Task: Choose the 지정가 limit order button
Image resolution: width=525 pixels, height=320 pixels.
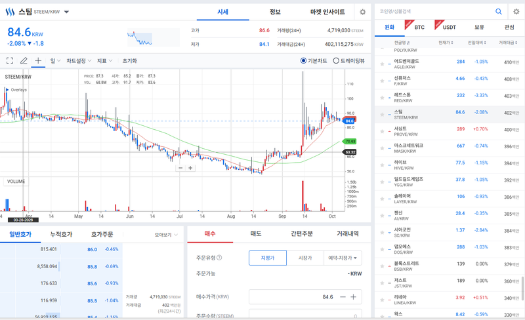Action: click(x=268, y=258)
